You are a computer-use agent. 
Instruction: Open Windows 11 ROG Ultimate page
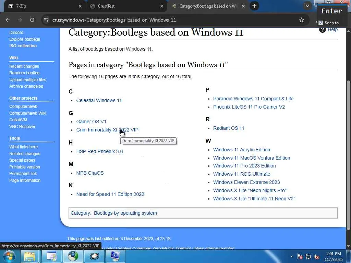(242, 174)
